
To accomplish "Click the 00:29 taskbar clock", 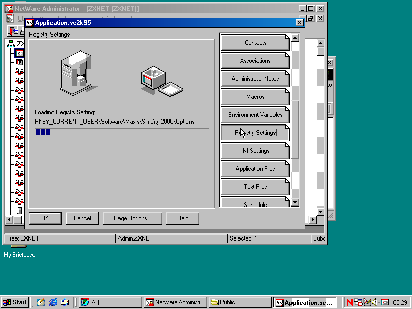I will pos(400,303).
